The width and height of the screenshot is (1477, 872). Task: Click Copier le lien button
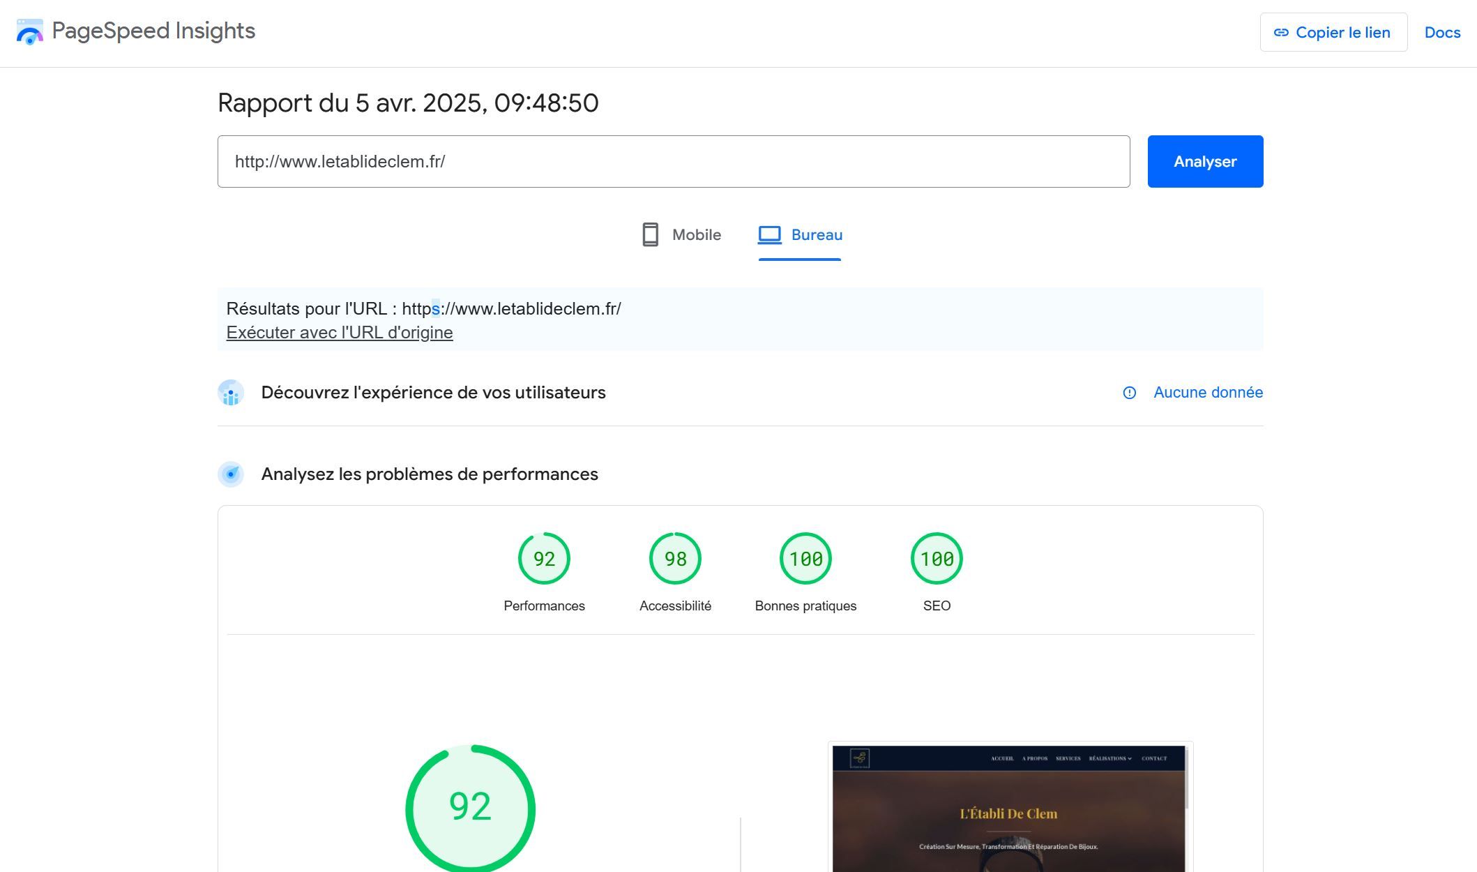coord(1333,32)
